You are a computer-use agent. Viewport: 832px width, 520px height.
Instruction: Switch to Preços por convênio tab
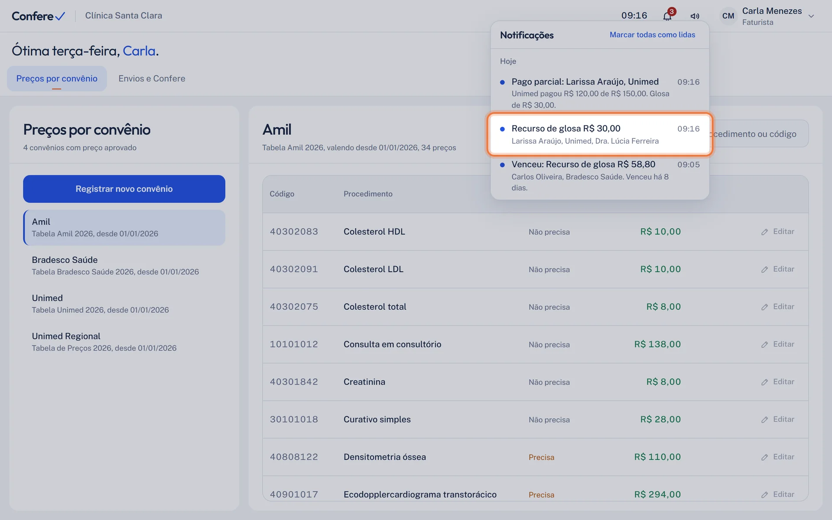57,78
